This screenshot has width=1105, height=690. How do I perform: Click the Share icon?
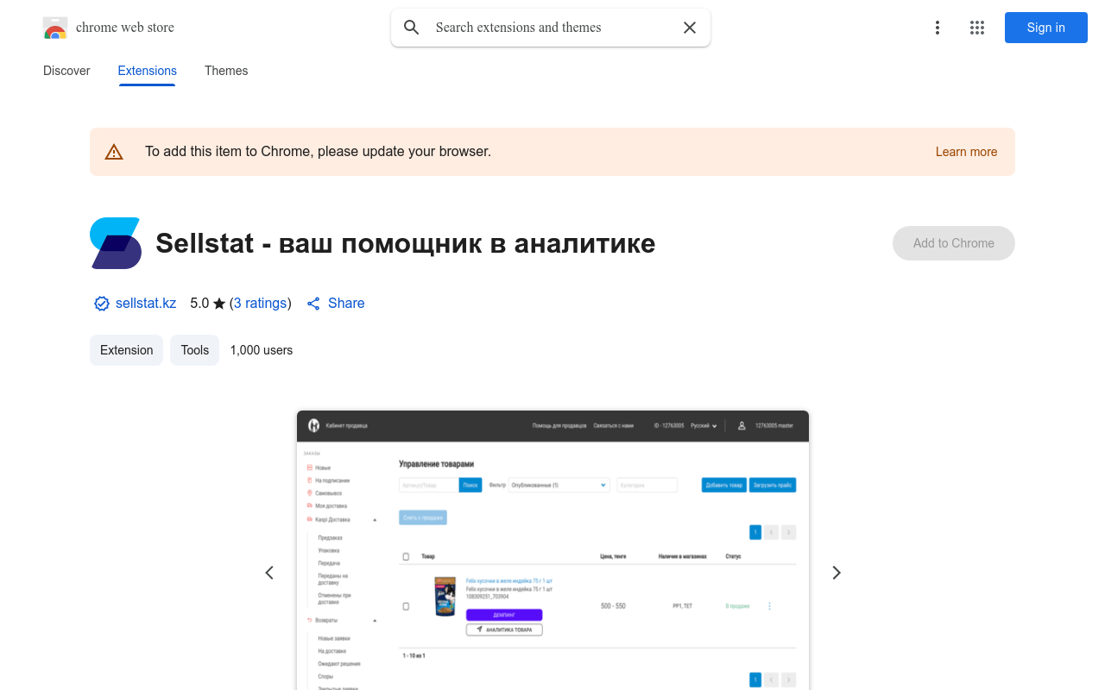click(x=313, y=304)
